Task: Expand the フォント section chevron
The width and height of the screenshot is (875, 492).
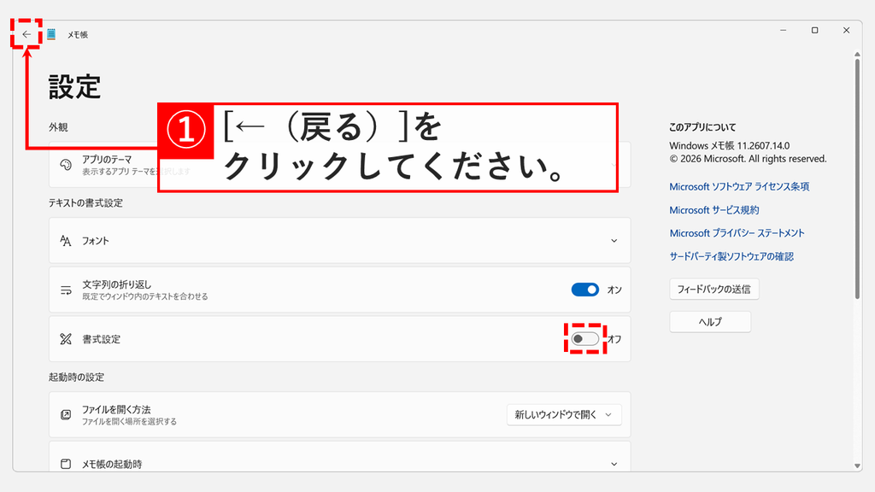Action: [614, 241]
